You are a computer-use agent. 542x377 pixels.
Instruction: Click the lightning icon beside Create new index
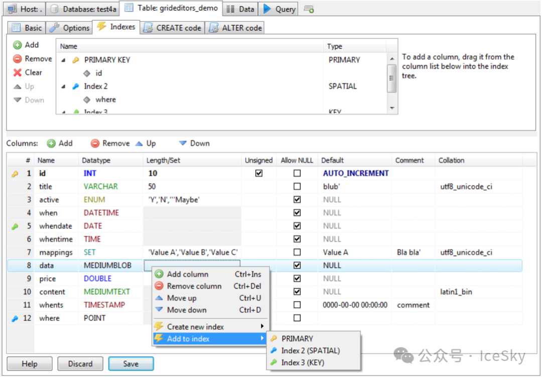159,327
